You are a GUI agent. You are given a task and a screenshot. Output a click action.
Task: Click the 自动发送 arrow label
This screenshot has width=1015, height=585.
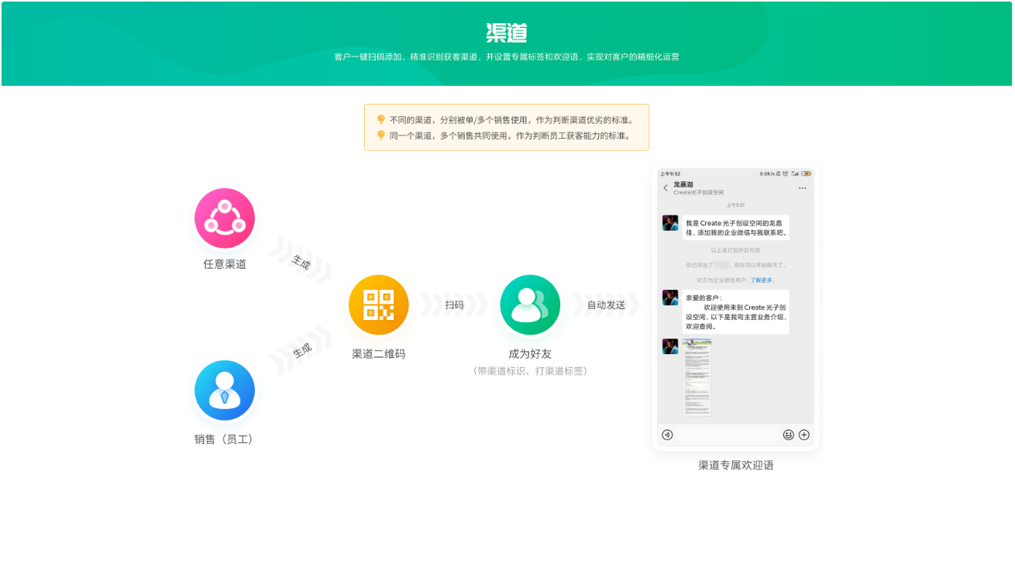(606, 305)
